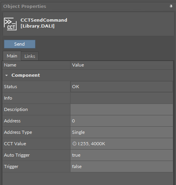Screen dimensions: 176x185
Task: Click the Object Properties panel title
Action: point(25,6)
